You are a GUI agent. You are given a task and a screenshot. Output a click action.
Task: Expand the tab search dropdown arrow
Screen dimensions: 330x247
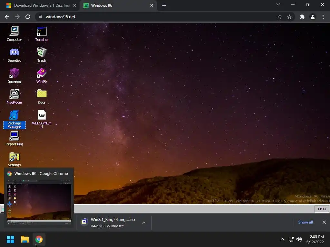[x=278, y=5]
